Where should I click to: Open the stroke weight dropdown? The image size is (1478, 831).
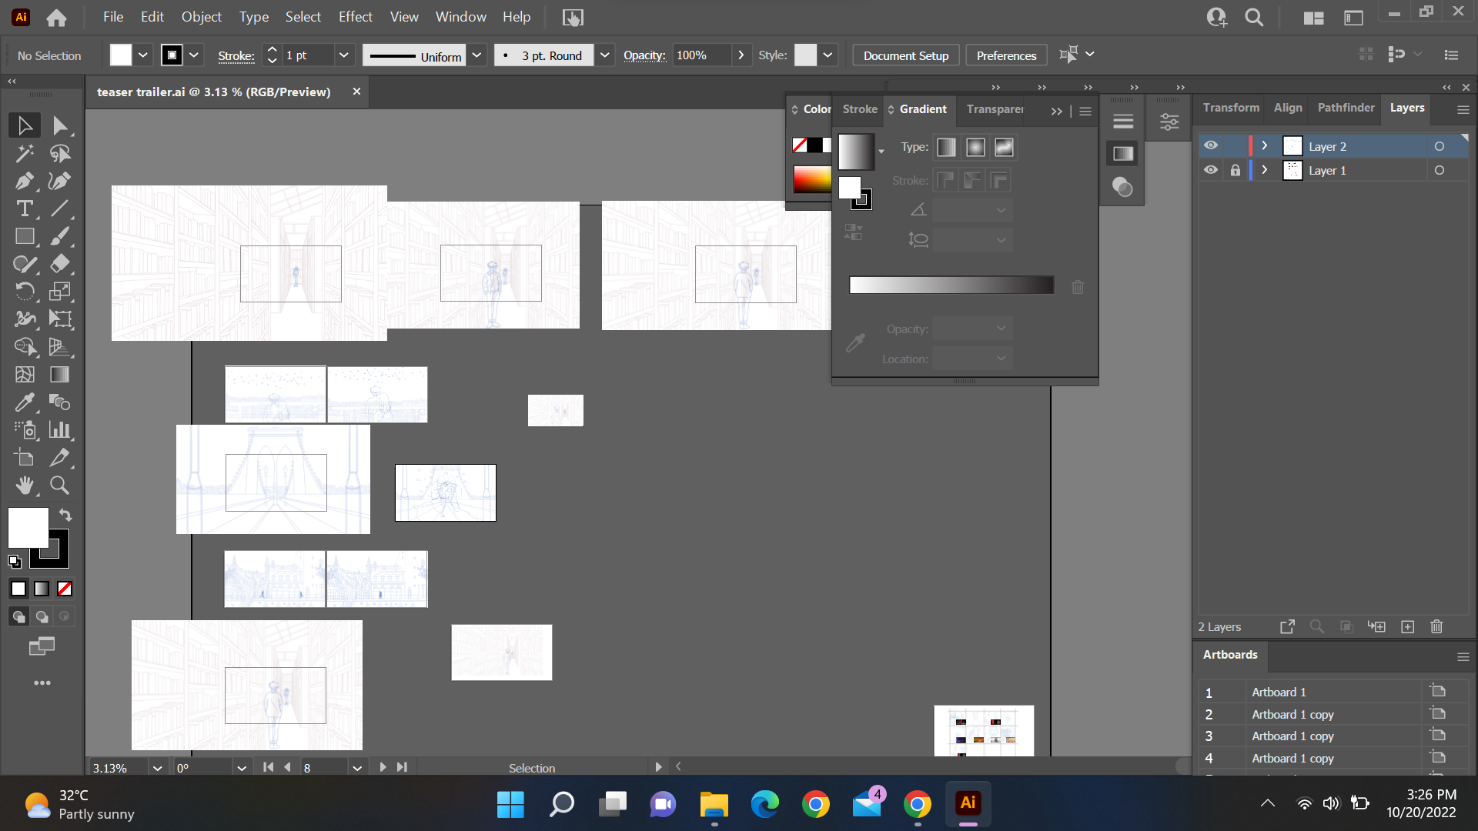343,55
